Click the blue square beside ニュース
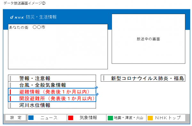The image size is (192, 126). tap(31, 118)
